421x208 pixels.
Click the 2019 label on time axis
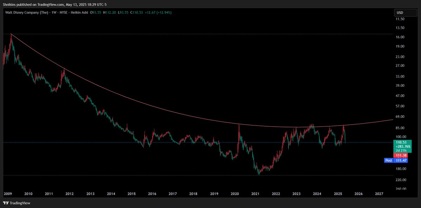pyautogui.click(x=214, y=194)
